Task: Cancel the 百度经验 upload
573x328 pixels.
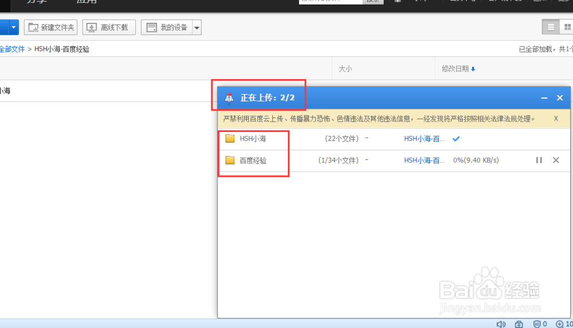Action: (x=556, y=160)
